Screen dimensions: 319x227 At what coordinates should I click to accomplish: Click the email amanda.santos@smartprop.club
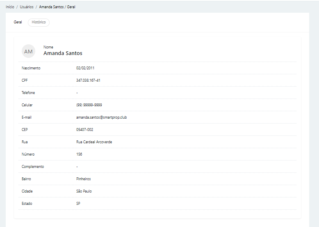coord(104,117)
